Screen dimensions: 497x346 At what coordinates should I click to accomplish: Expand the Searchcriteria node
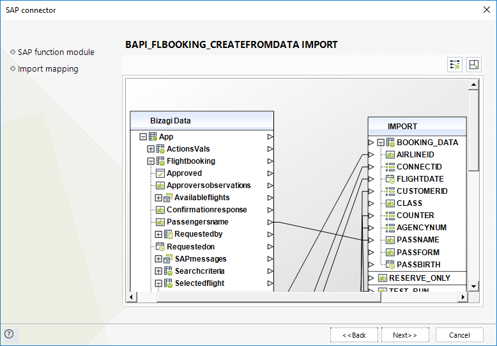click(158, 271)
